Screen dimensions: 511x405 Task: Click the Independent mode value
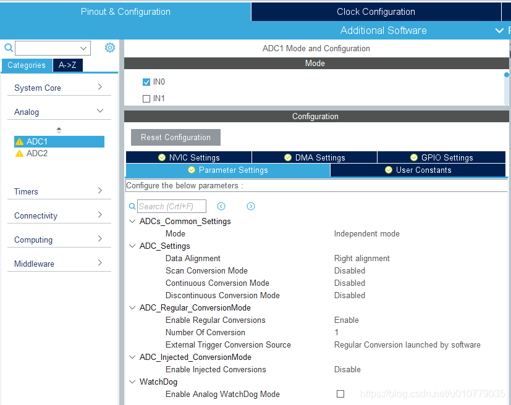point(366,234)
